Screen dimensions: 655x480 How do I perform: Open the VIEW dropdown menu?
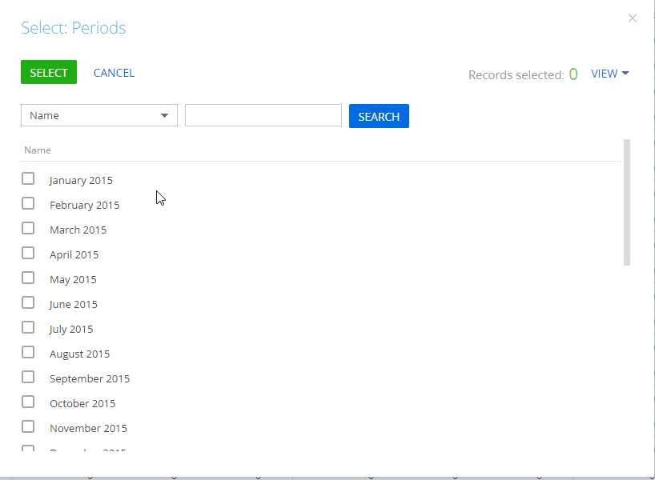[x=610, y=74]
